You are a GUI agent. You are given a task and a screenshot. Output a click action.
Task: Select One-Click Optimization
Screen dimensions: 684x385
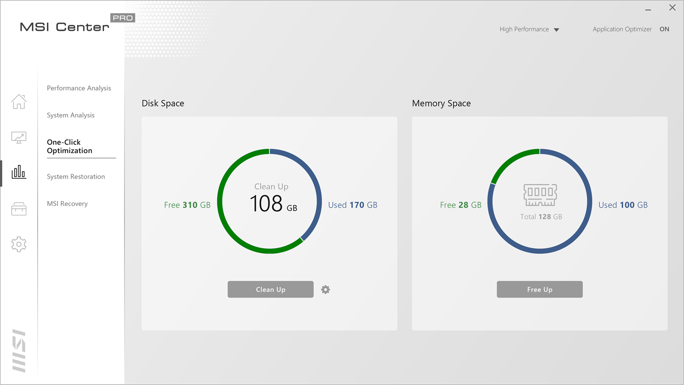point(71,146)
